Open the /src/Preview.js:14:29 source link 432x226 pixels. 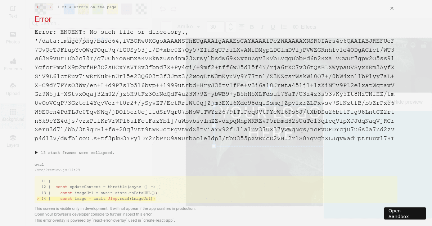(57, 170)
